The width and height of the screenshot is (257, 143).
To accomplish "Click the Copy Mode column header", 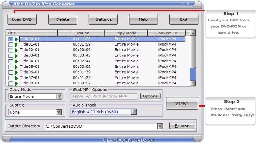I will point(126,33).
